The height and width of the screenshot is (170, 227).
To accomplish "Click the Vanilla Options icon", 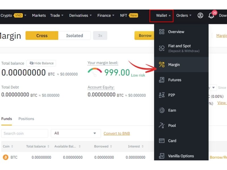I will 161,156.
